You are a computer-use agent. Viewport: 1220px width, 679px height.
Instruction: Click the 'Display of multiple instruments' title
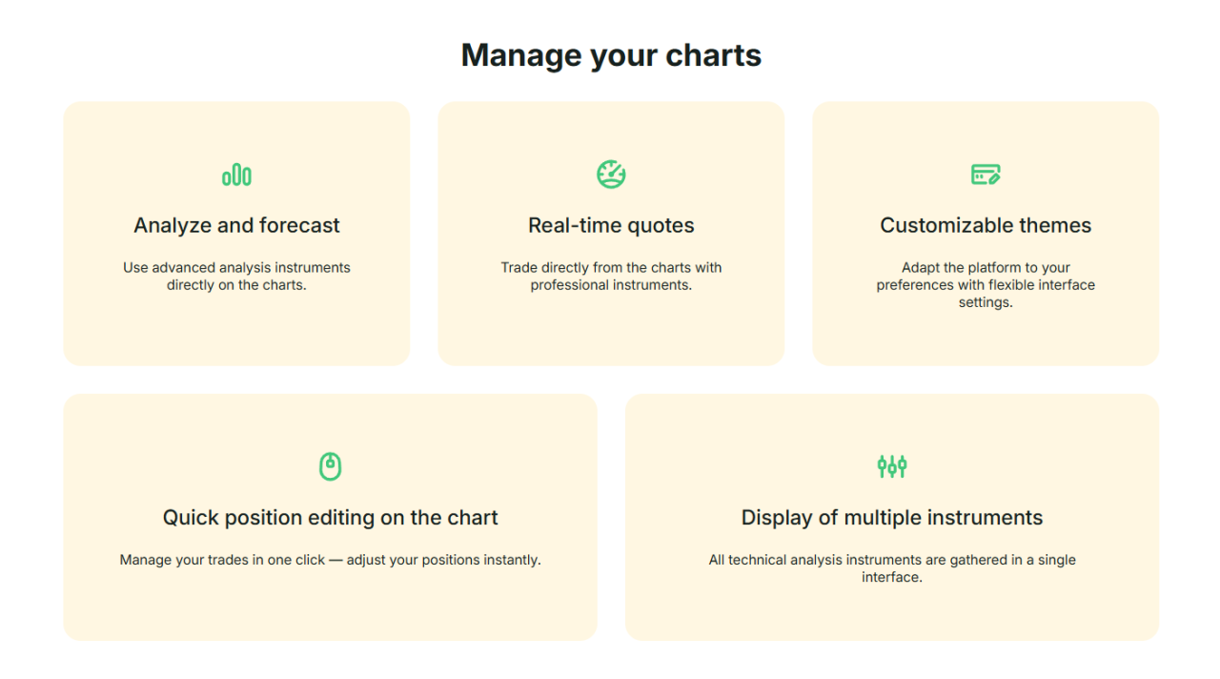click(892, 518)
